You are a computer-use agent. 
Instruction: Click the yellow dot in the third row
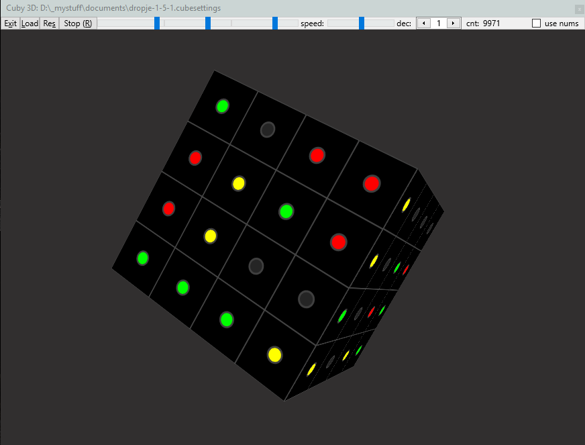tap(211, 236)
